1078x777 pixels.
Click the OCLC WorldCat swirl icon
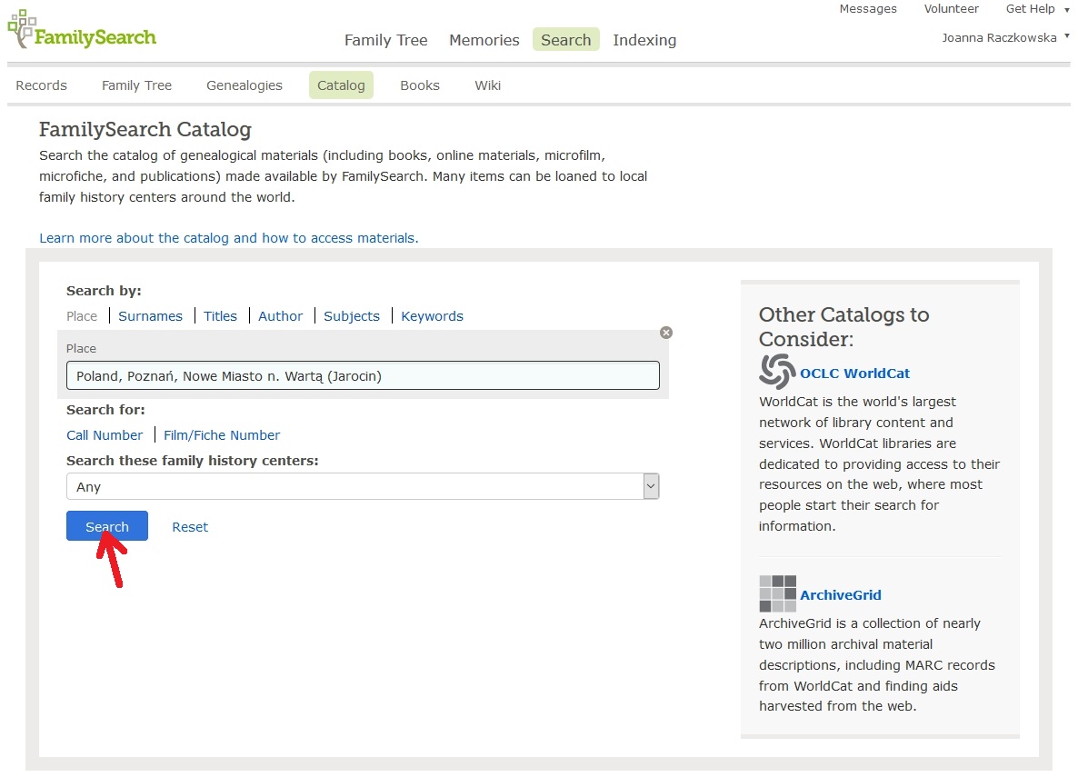click(777, 373)
